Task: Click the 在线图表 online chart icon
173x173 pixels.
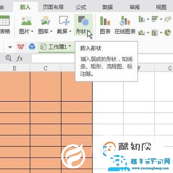Action: (125, 21)
